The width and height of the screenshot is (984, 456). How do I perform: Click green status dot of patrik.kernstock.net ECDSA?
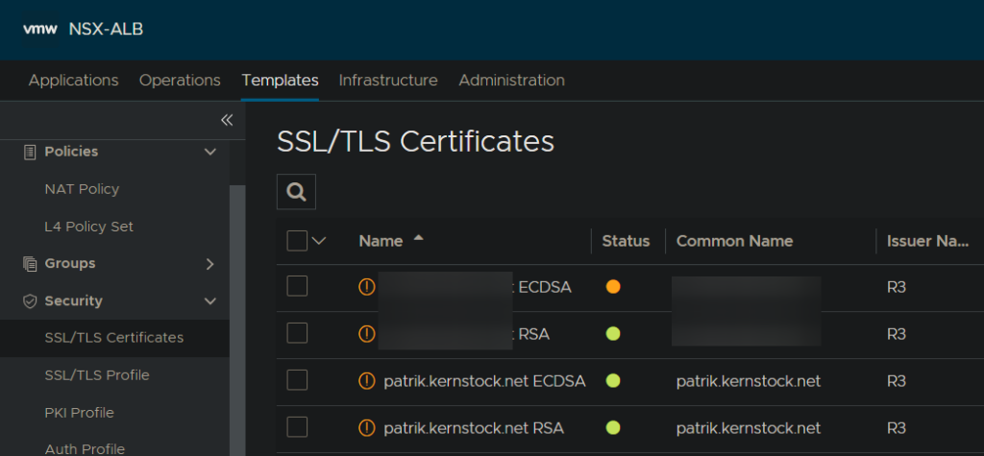613,381
